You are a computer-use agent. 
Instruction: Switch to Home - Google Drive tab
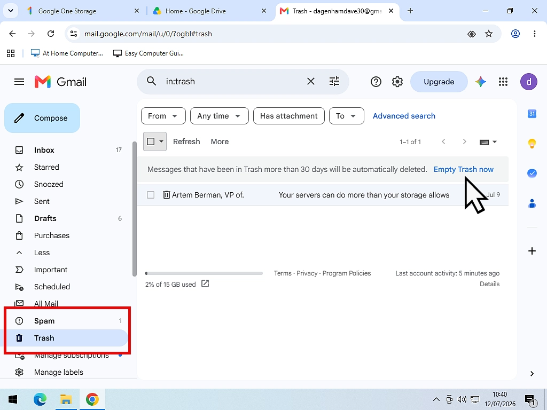click(210, 11)
